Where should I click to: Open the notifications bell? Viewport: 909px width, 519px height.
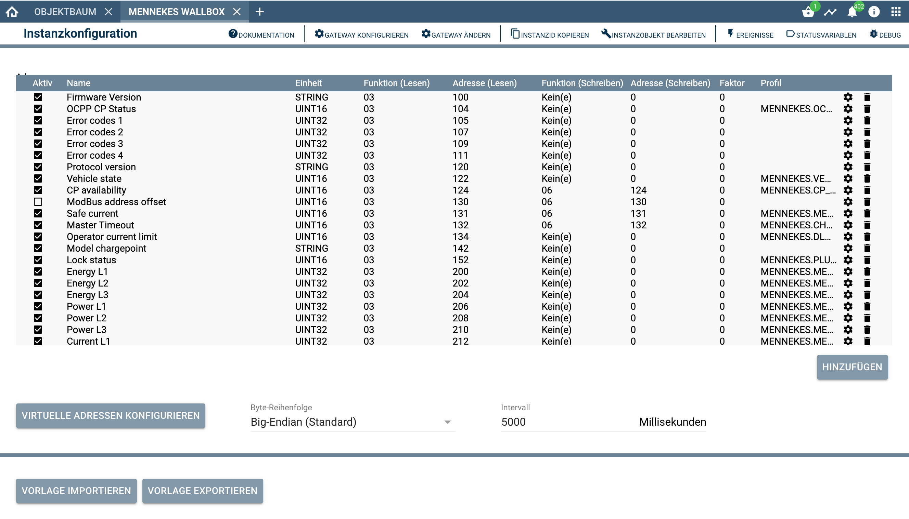click(852, 12)
